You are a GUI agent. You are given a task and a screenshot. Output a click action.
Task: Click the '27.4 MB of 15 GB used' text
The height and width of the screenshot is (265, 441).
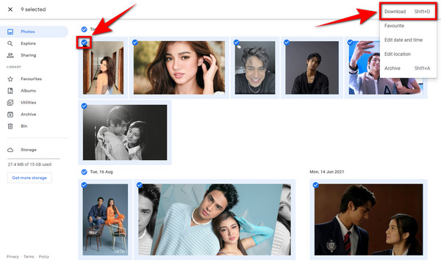pos(29,164)
